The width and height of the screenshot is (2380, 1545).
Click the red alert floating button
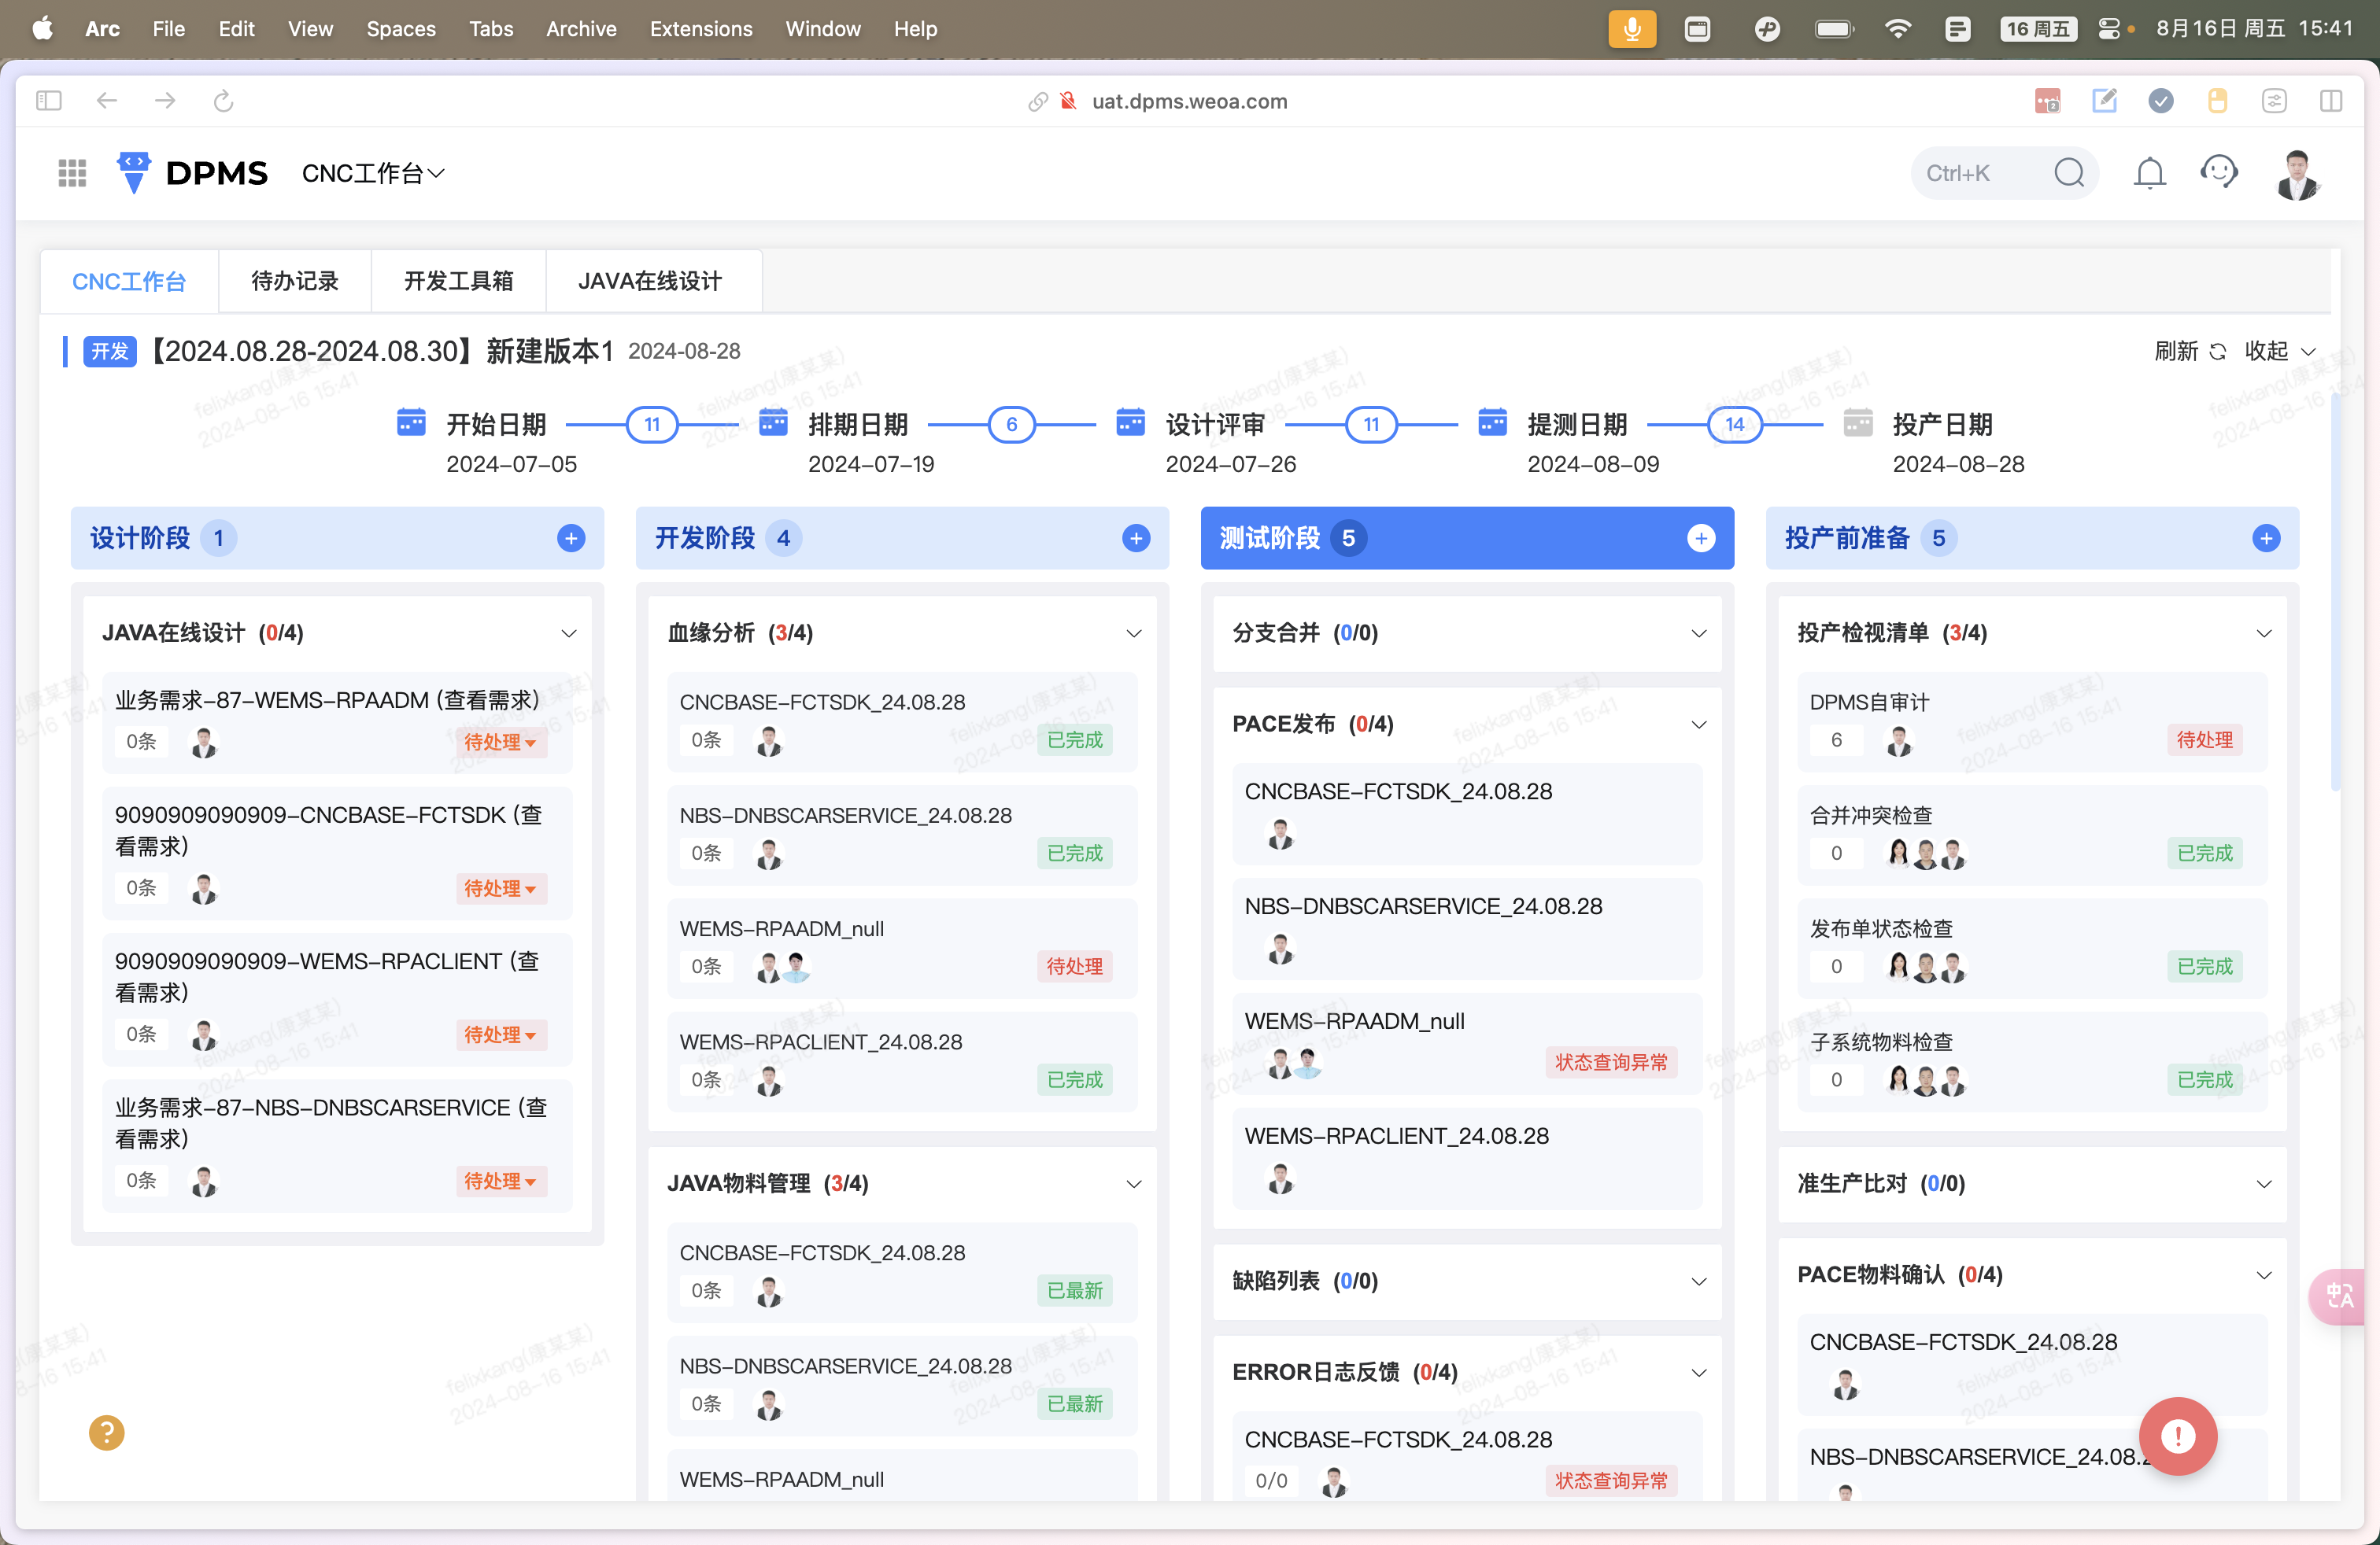(x=2178, y=1436)
